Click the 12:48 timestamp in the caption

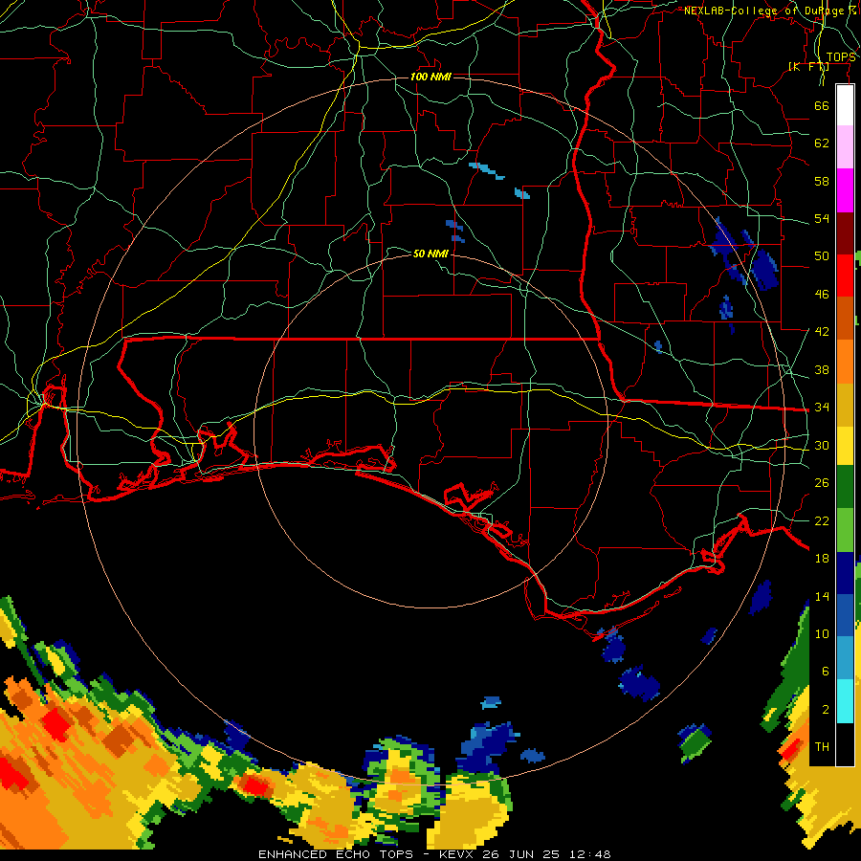589,854
